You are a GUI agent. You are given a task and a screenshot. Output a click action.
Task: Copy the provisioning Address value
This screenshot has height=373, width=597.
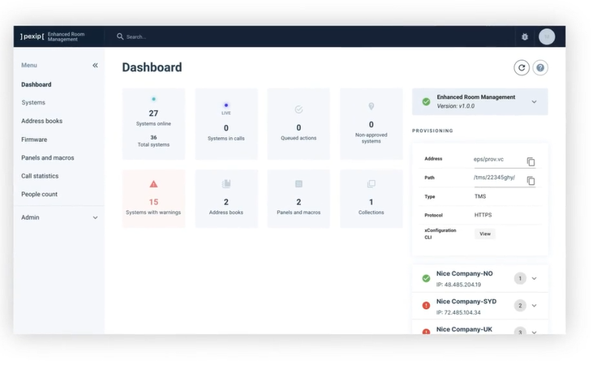coord(530,161)
